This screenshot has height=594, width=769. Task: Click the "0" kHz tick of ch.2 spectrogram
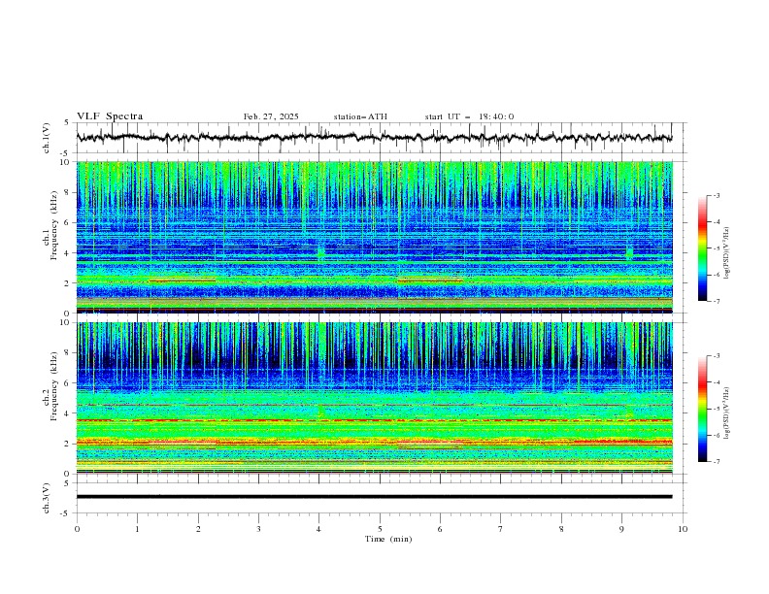pyautogui.click(x=69, y=474)
